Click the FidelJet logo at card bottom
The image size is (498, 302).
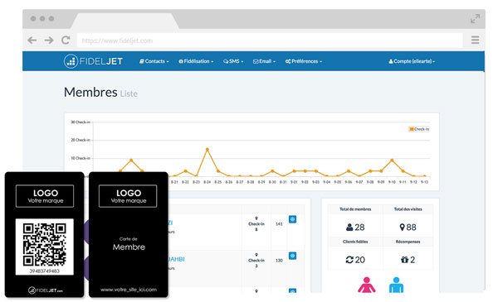coord(46,290)
